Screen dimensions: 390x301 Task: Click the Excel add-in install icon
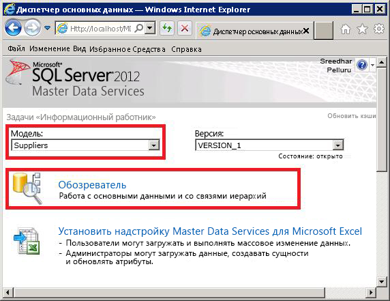tap(27, 241)
